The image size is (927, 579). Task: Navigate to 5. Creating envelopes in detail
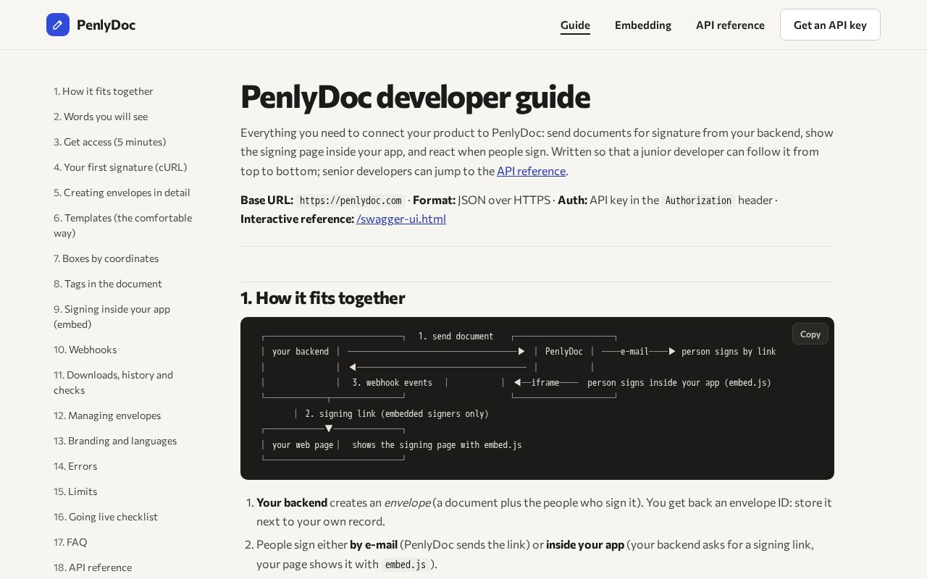122,193
